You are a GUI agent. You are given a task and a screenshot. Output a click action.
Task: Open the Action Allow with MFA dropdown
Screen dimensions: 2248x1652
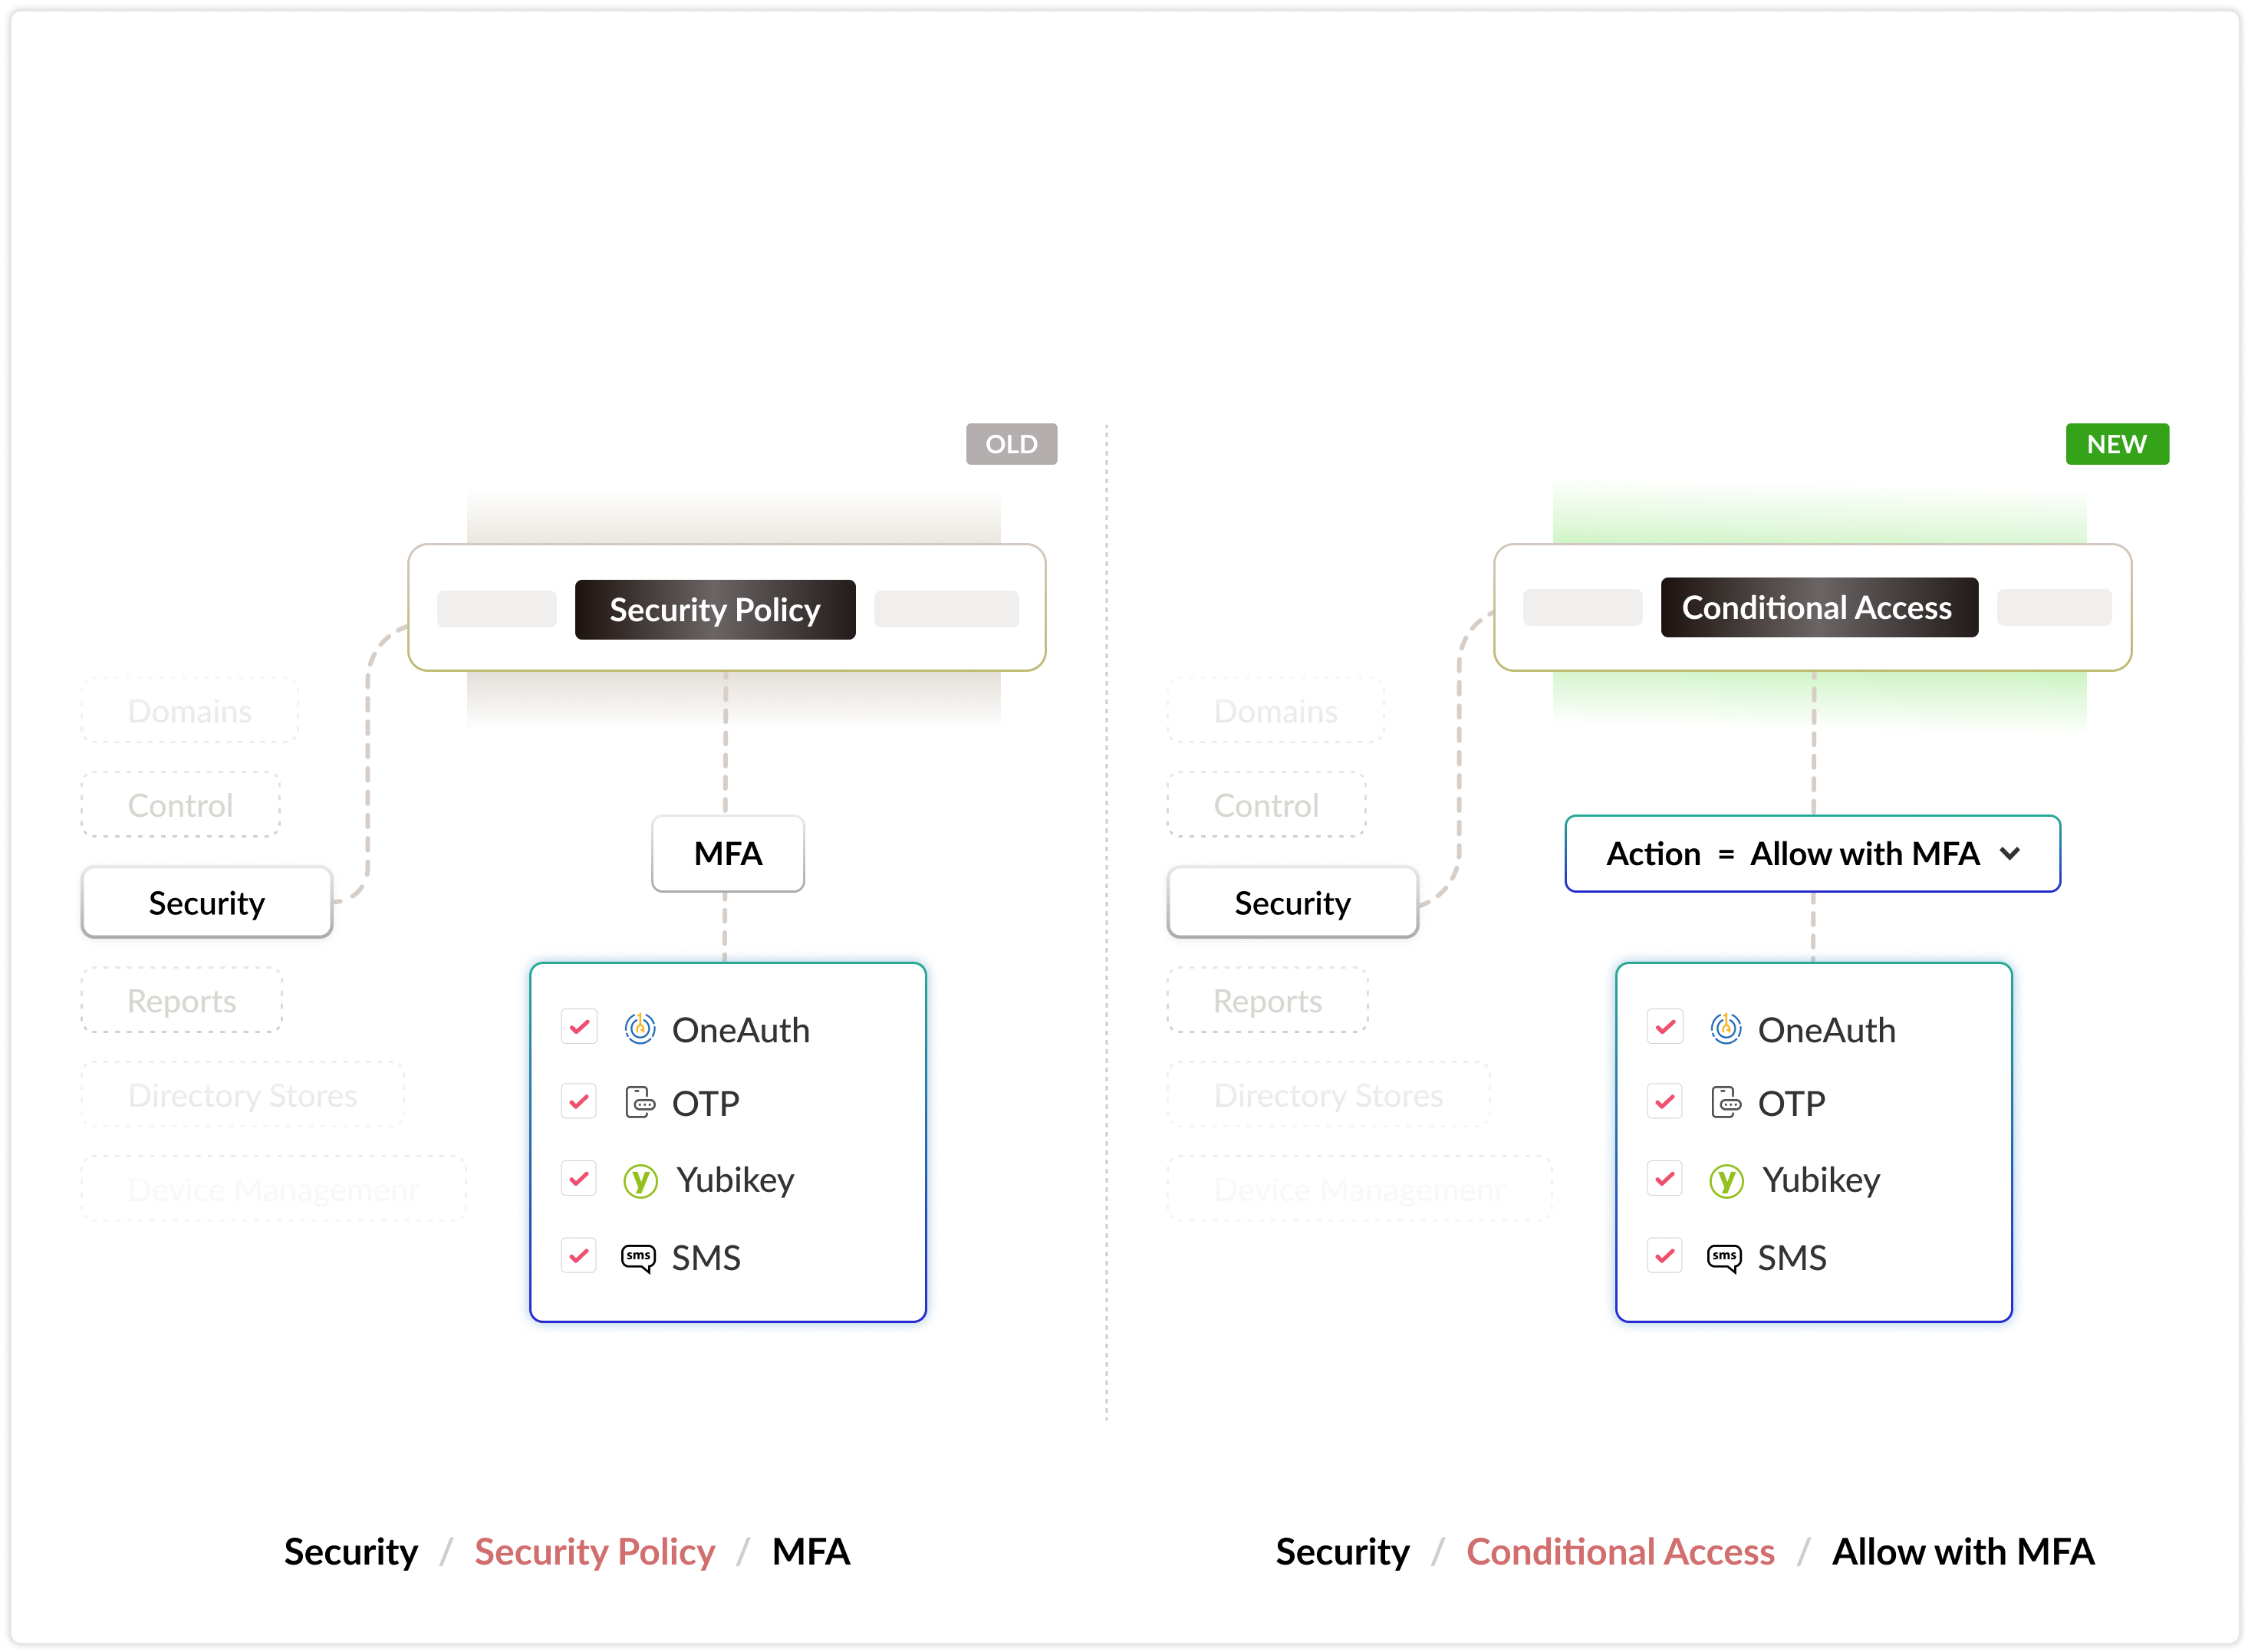coord(1812,854)
